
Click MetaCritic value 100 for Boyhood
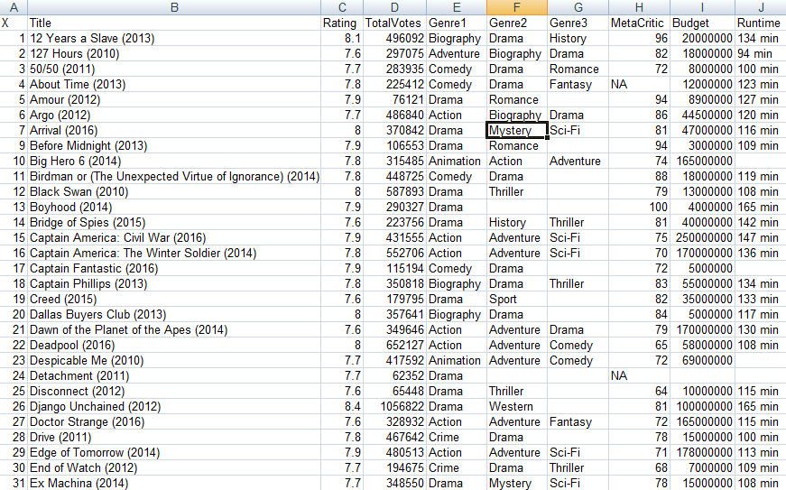[639, 207]
